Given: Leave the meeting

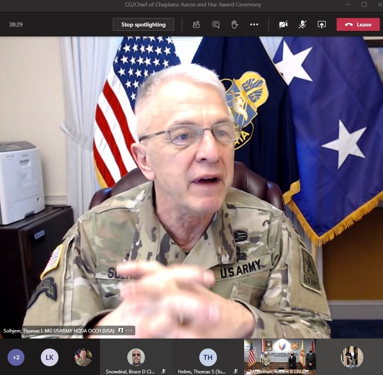Looking at the screenshot, I should pyautogui.click(x=358, y=24).
